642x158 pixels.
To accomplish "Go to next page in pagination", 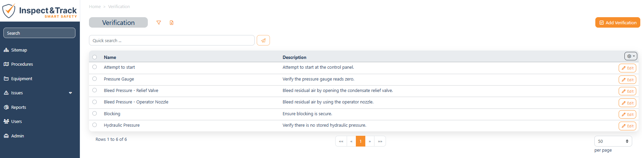I will click(370, 141).
